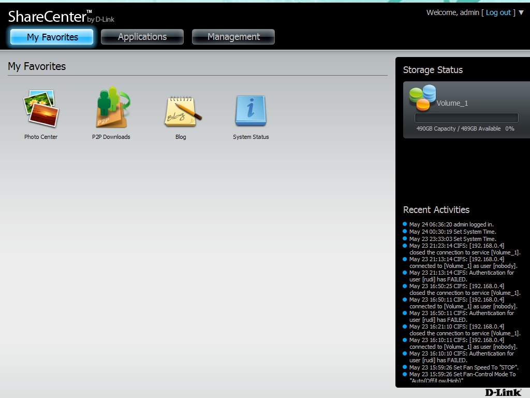Screen dimensions: 530x398
Task: Click the Log out link
Action: [498, 12]
